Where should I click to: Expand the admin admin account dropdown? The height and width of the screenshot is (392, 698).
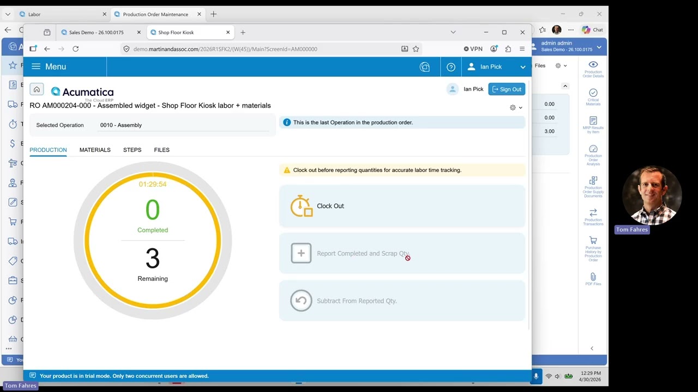[x=567, y=46]
